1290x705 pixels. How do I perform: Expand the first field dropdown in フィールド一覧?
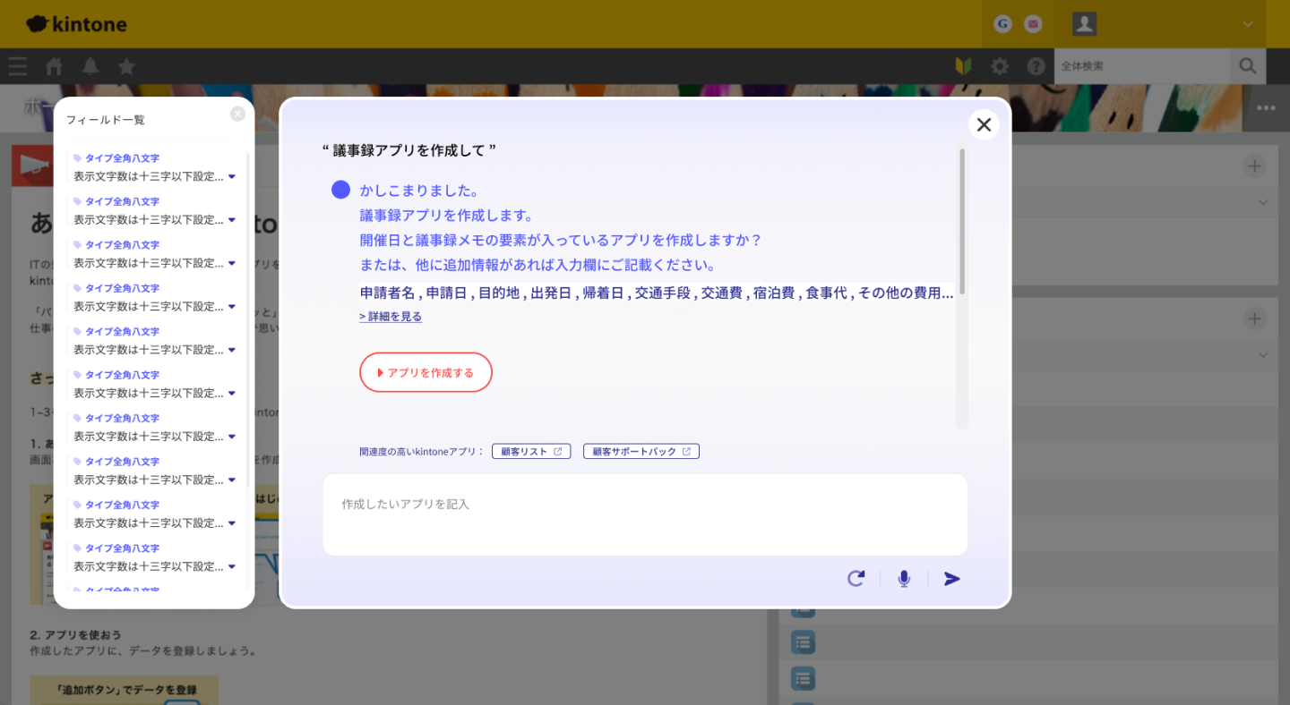coord(232,176)
